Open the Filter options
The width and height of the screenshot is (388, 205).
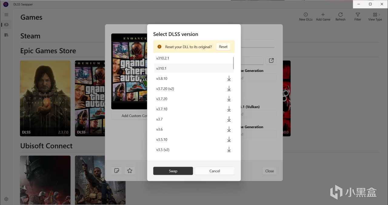[358, 17]
